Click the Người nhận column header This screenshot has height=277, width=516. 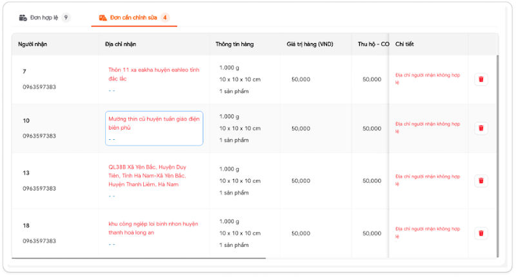coord(32,44)
